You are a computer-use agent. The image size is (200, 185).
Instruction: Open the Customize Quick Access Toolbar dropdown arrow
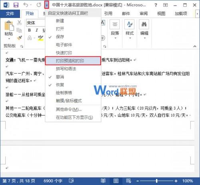coord(47,5)
